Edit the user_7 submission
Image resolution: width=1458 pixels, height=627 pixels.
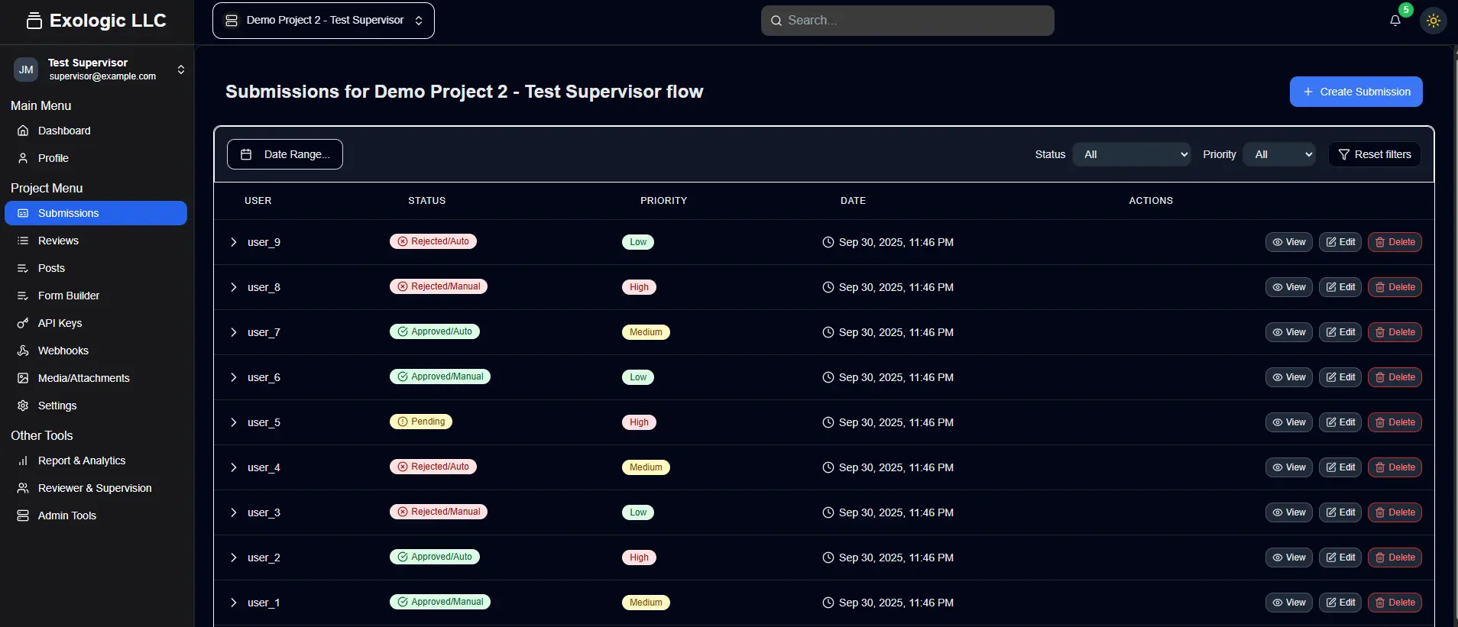coord(1340,332)
